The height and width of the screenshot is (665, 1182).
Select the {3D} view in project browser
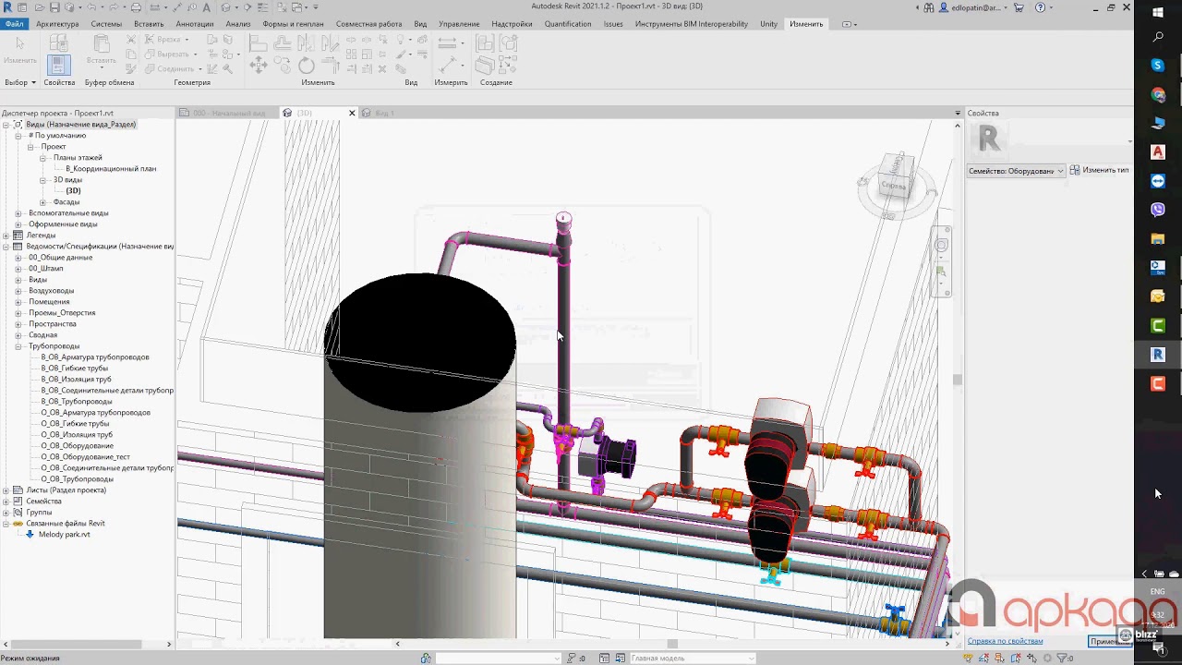click(x=73, y=191)
